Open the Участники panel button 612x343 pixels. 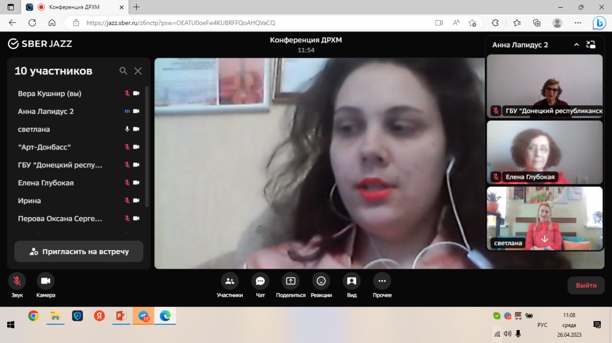pyautogui.click(x=229, y=281)
